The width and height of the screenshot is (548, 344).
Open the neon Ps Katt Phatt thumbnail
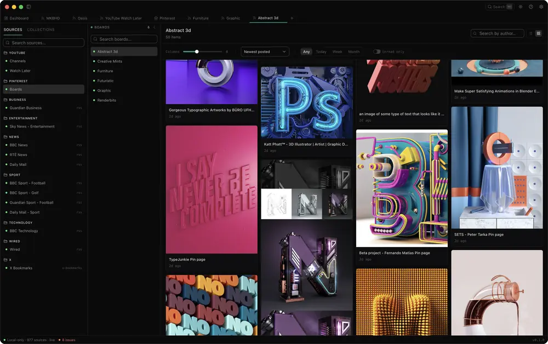click(306, 102)
